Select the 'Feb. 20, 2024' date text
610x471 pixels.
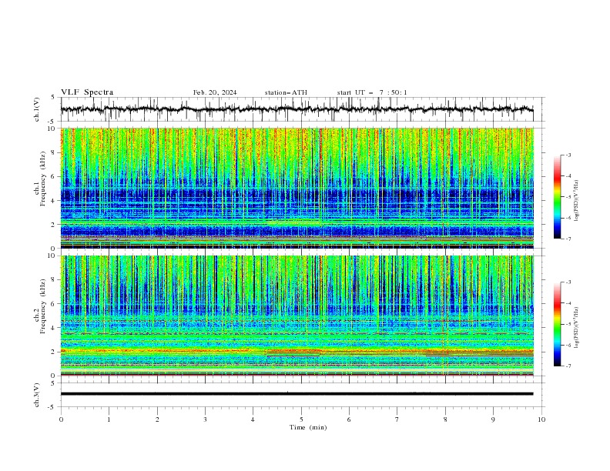click(215, 92)
